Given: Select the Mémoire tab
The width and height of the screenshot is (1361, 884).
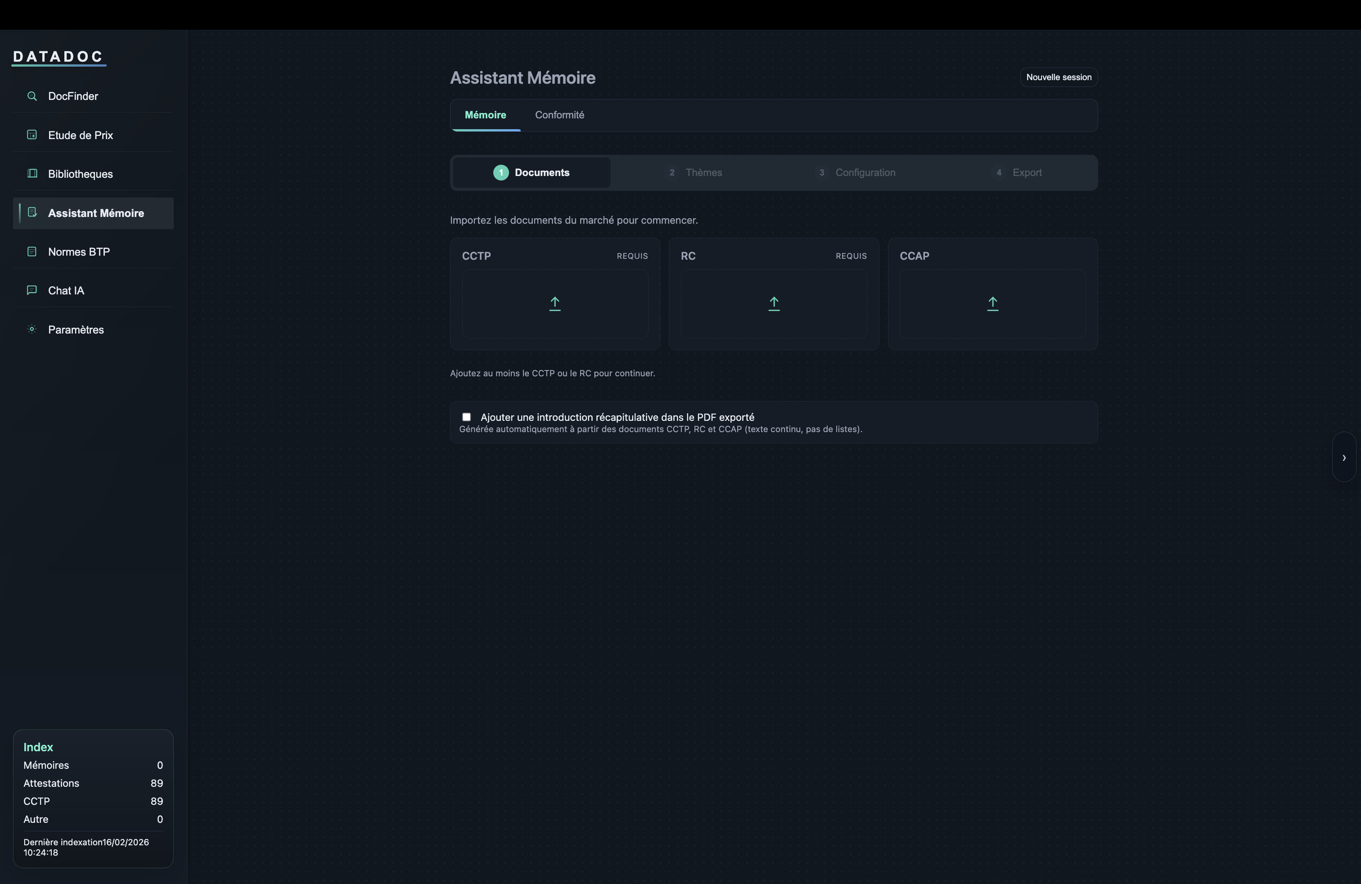Looking at the screenshot, I should (485, 115).
